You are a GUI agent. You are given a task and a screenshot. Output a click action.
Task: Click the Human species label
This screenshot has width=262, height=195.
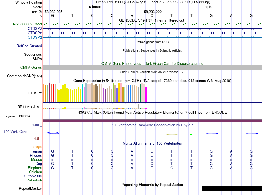coord(36,151)
